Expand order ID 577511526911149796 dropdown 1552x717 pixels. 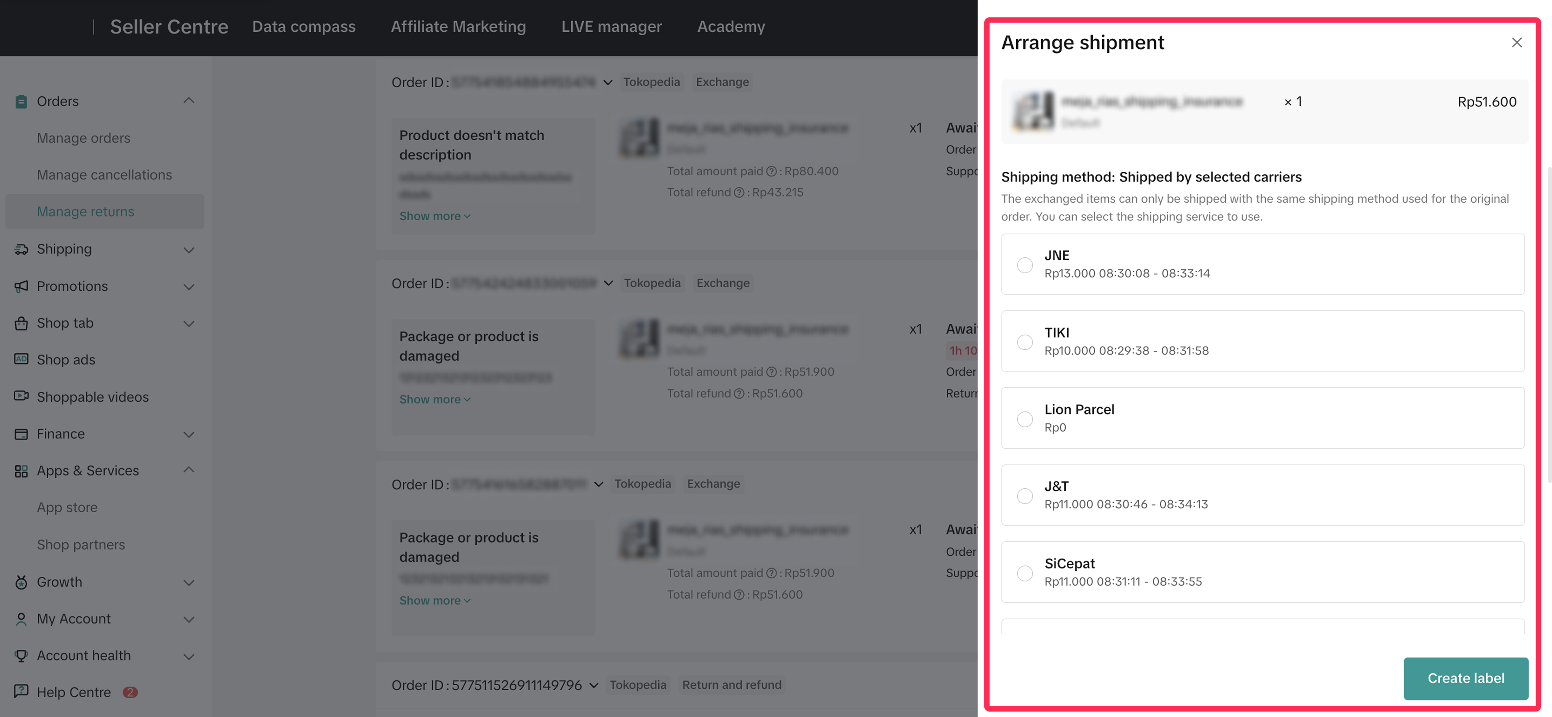[594, 685]
